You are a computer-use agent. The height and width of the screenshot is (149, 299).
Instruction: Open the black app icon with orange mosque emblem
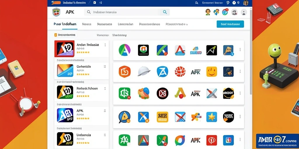(143, 50)
